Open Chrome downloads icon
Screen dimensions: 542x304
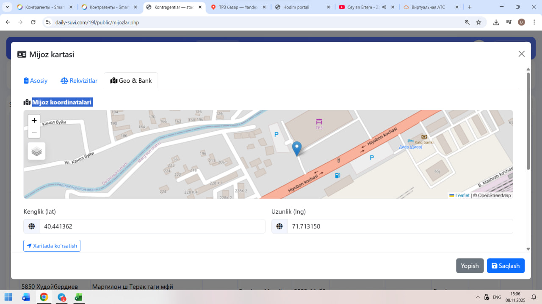[x=496, y=22]
